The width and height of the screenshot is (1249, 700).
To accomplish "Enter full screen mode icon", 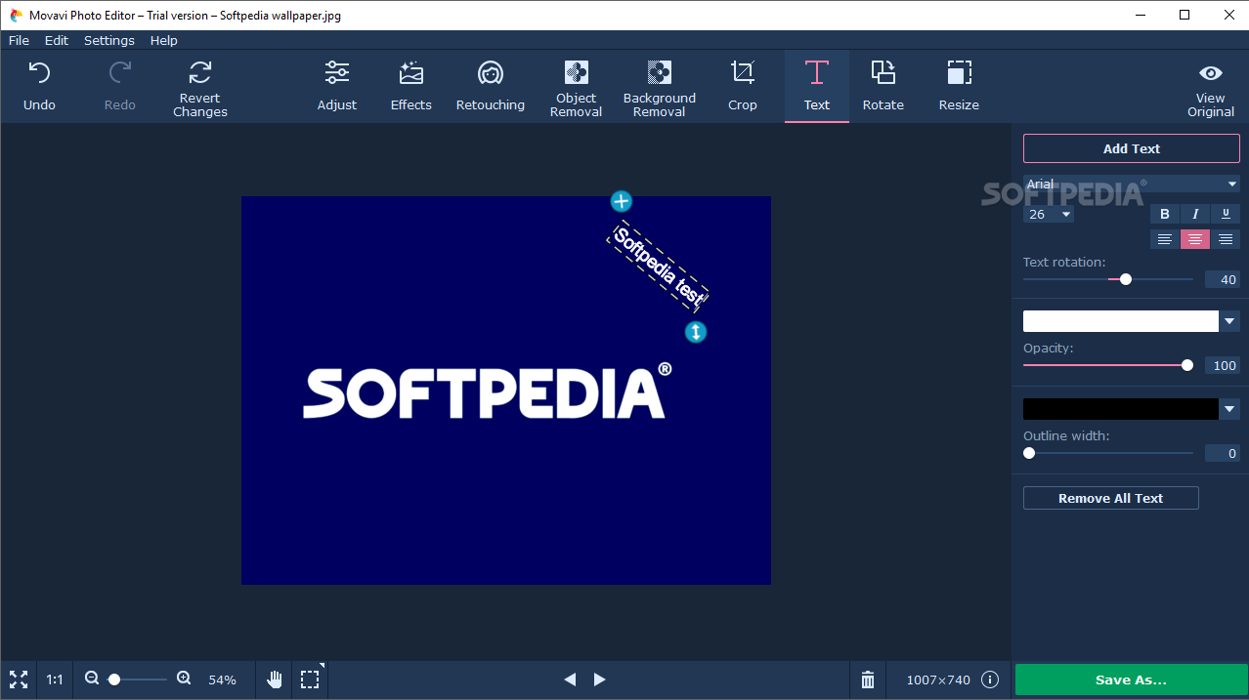I will click(x=18, y=679).
